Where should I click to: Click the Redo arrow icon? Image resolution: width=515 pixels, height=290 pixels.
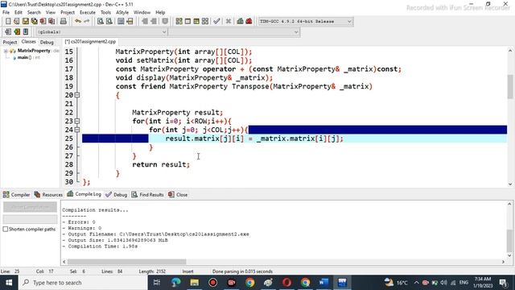[86, 22]
